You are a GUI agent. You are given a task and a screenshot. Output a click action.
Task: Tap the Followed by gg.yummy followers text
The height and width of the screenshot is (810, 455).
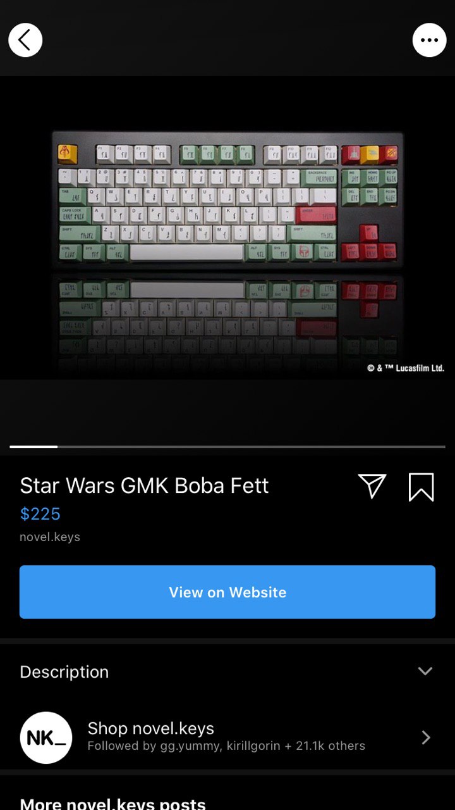coord(226,745)
